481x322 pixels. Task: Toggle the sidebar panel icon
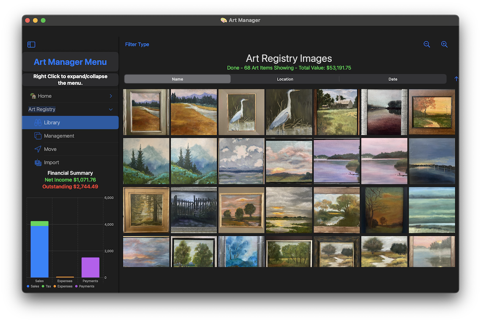[x=31, y=44]
